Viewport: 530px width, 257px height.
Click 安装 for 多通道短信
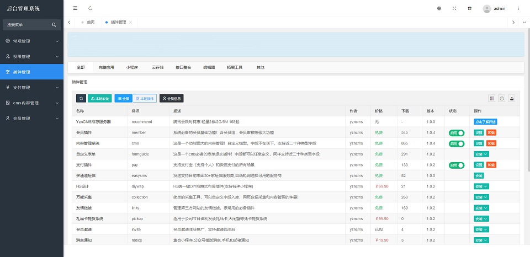(479, 175)
